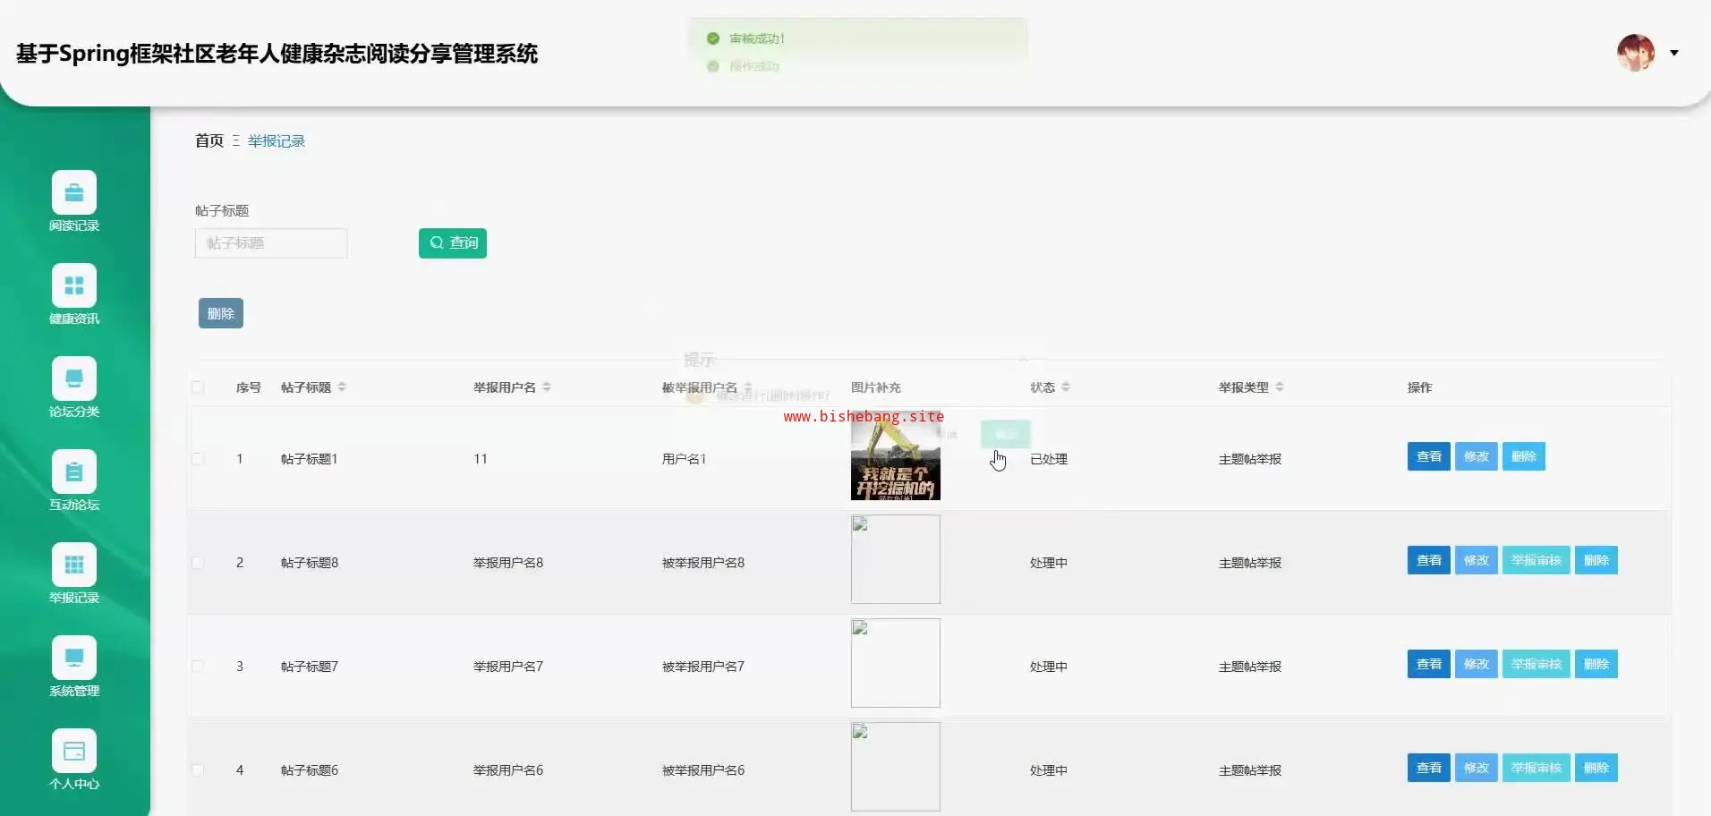This screenshot has height=816, width=1711.
Task: Open the 健康资讯 sidebar icon
Action: coord(74,285)
